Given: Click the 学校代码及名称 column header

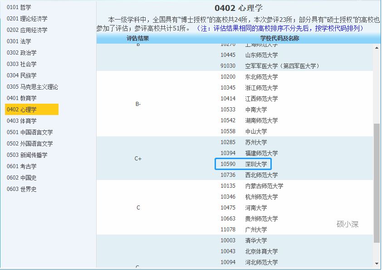Looking at the screenshot, I should [279, 38].
